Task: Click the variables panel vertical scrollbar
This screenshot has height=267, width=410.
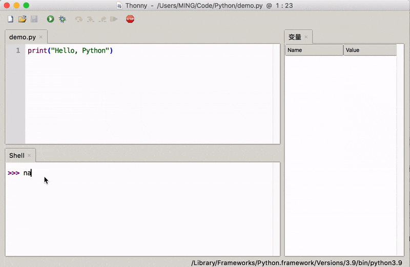Action: pyautogui.click(x=400, y=150)
